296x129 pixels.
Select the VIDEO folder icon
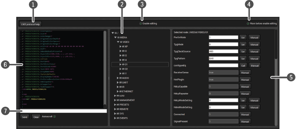pos(121,42)
